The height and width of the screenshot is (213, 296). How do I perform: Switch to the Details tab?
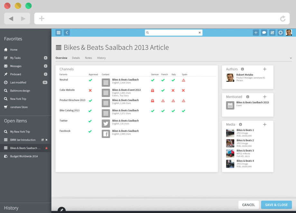[x=76, y=58]
